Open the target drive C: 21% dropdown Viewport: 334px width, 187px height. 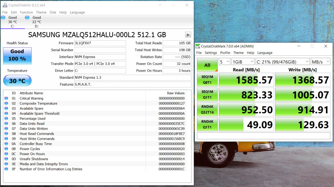(282, 62)
